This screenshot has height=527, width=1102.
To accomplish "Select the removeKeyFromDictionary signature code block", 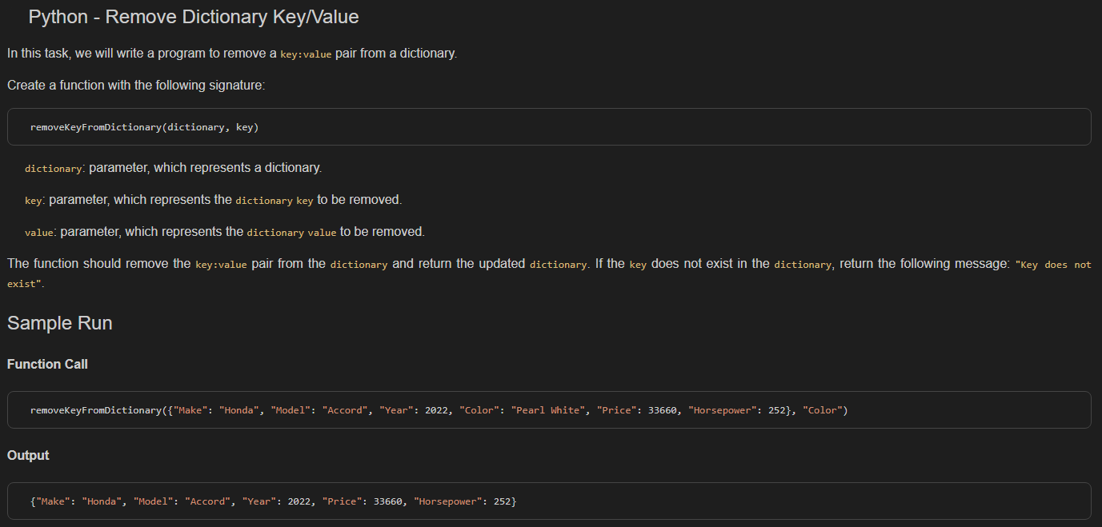I will point(144,126).
